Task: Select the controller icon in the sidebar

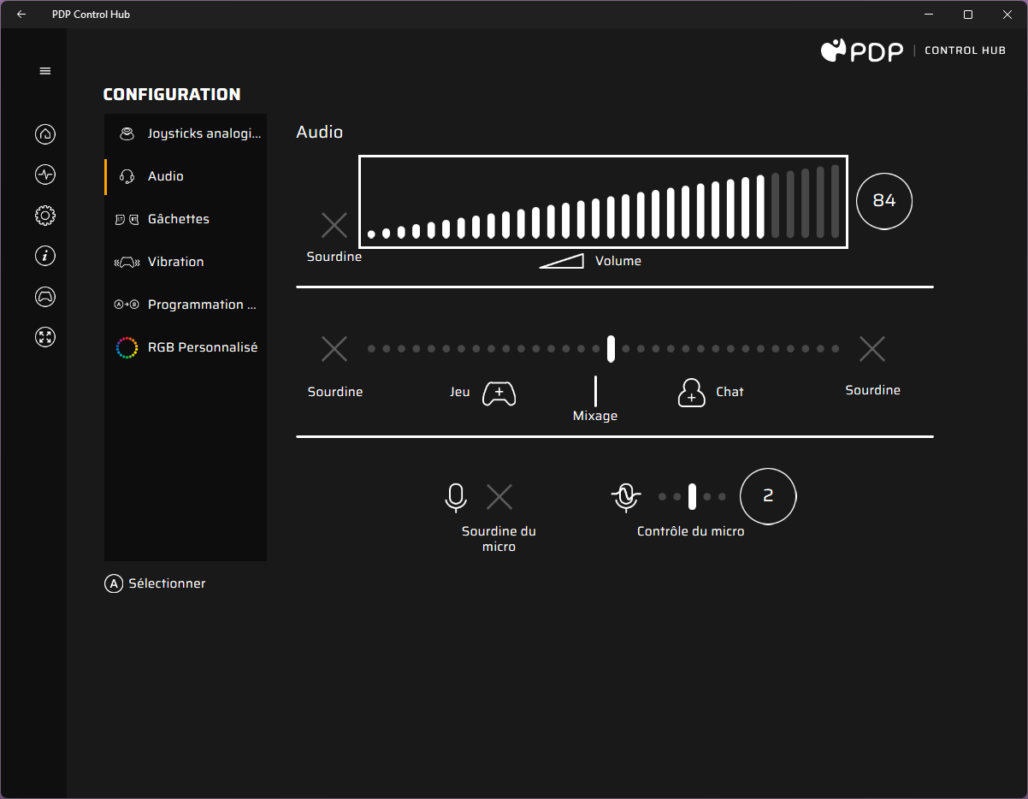Action: pos(44,296)
